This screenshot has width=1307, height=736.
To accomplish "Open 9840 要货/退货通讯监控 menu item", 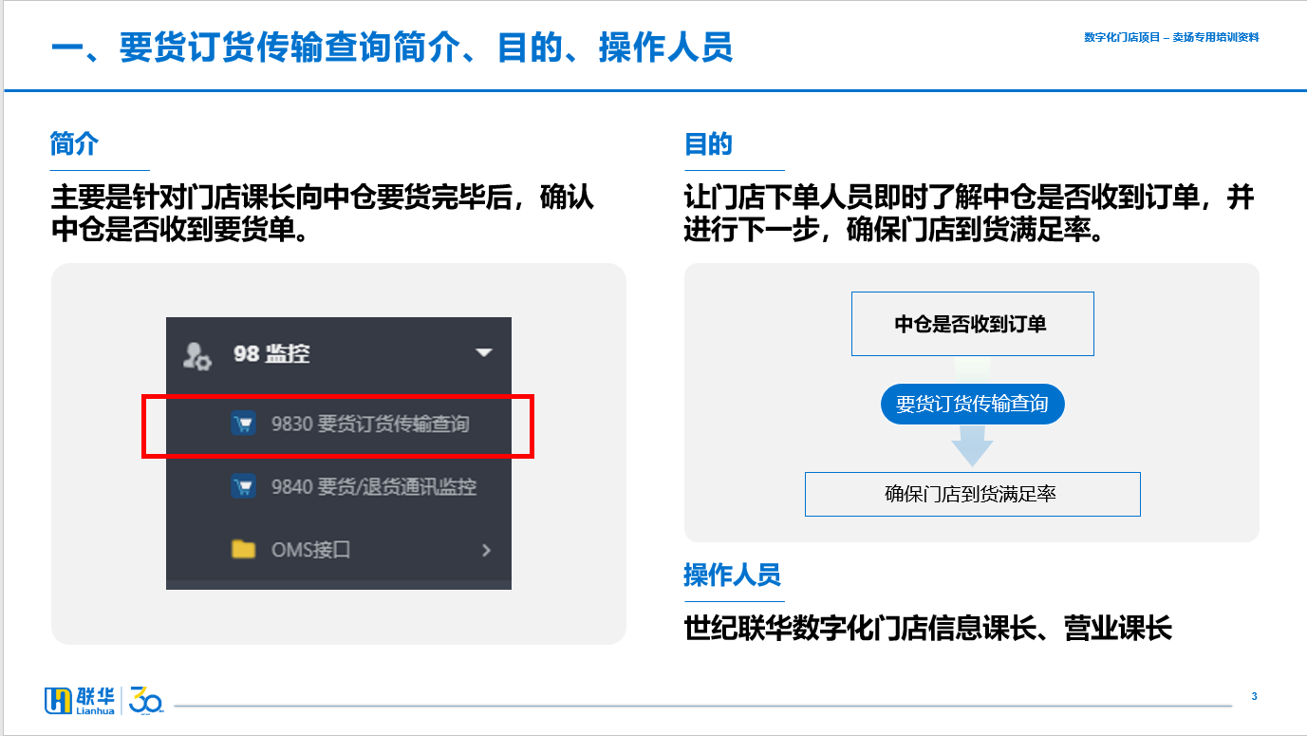I will point(339,487).
